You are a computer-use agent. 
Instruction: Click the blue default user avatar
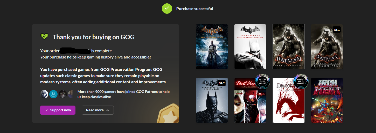click(x=53, y=94)
